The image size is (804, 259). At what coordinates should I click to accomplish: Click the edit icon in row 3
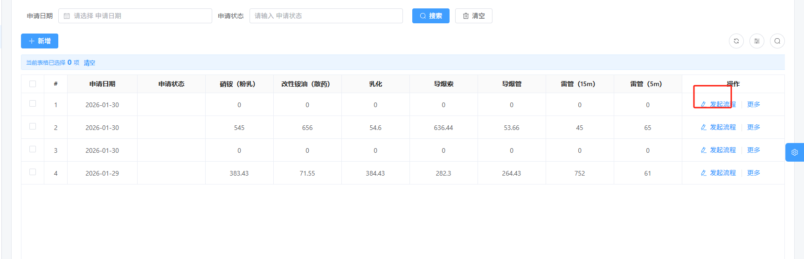coord(703,150)
